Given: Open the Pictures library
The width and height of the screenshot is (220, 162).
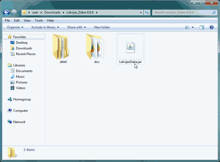Looking at the screenshot, I should pyautogui.click(x=22, y=82).
